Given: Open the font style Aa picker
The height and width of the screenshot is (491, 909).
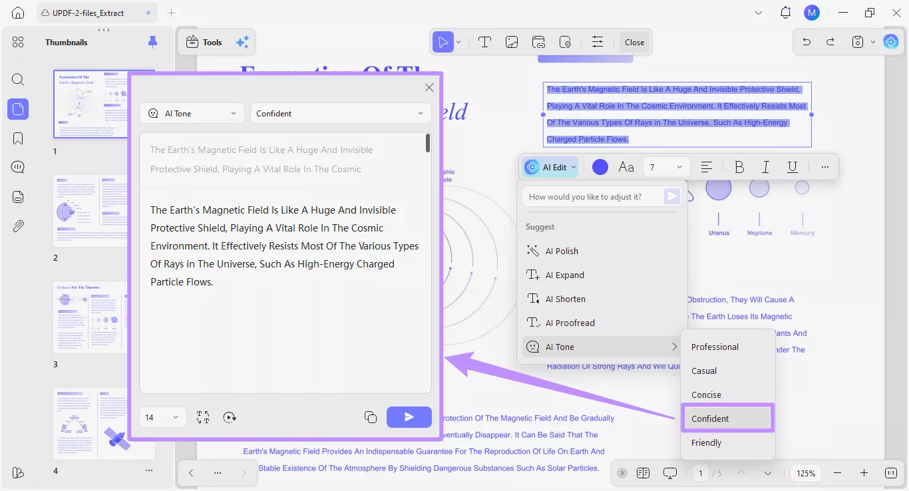Looking at the screenshot, I should tap(626, 167).
